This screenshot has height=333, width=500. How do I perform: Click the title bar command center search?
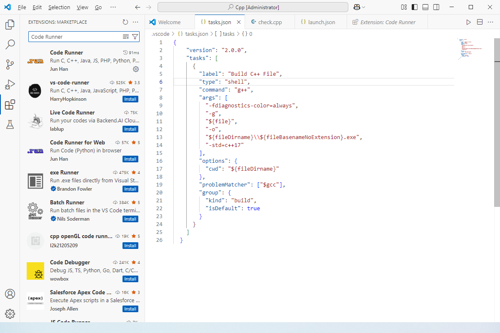point(253,7)
